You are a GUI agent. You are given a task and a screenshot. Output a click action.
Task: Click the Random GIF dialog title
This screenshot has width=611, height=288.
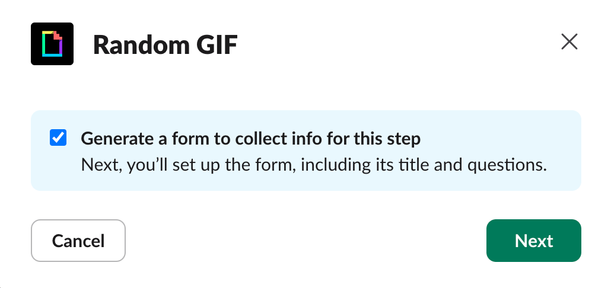[x=165, y=44]
